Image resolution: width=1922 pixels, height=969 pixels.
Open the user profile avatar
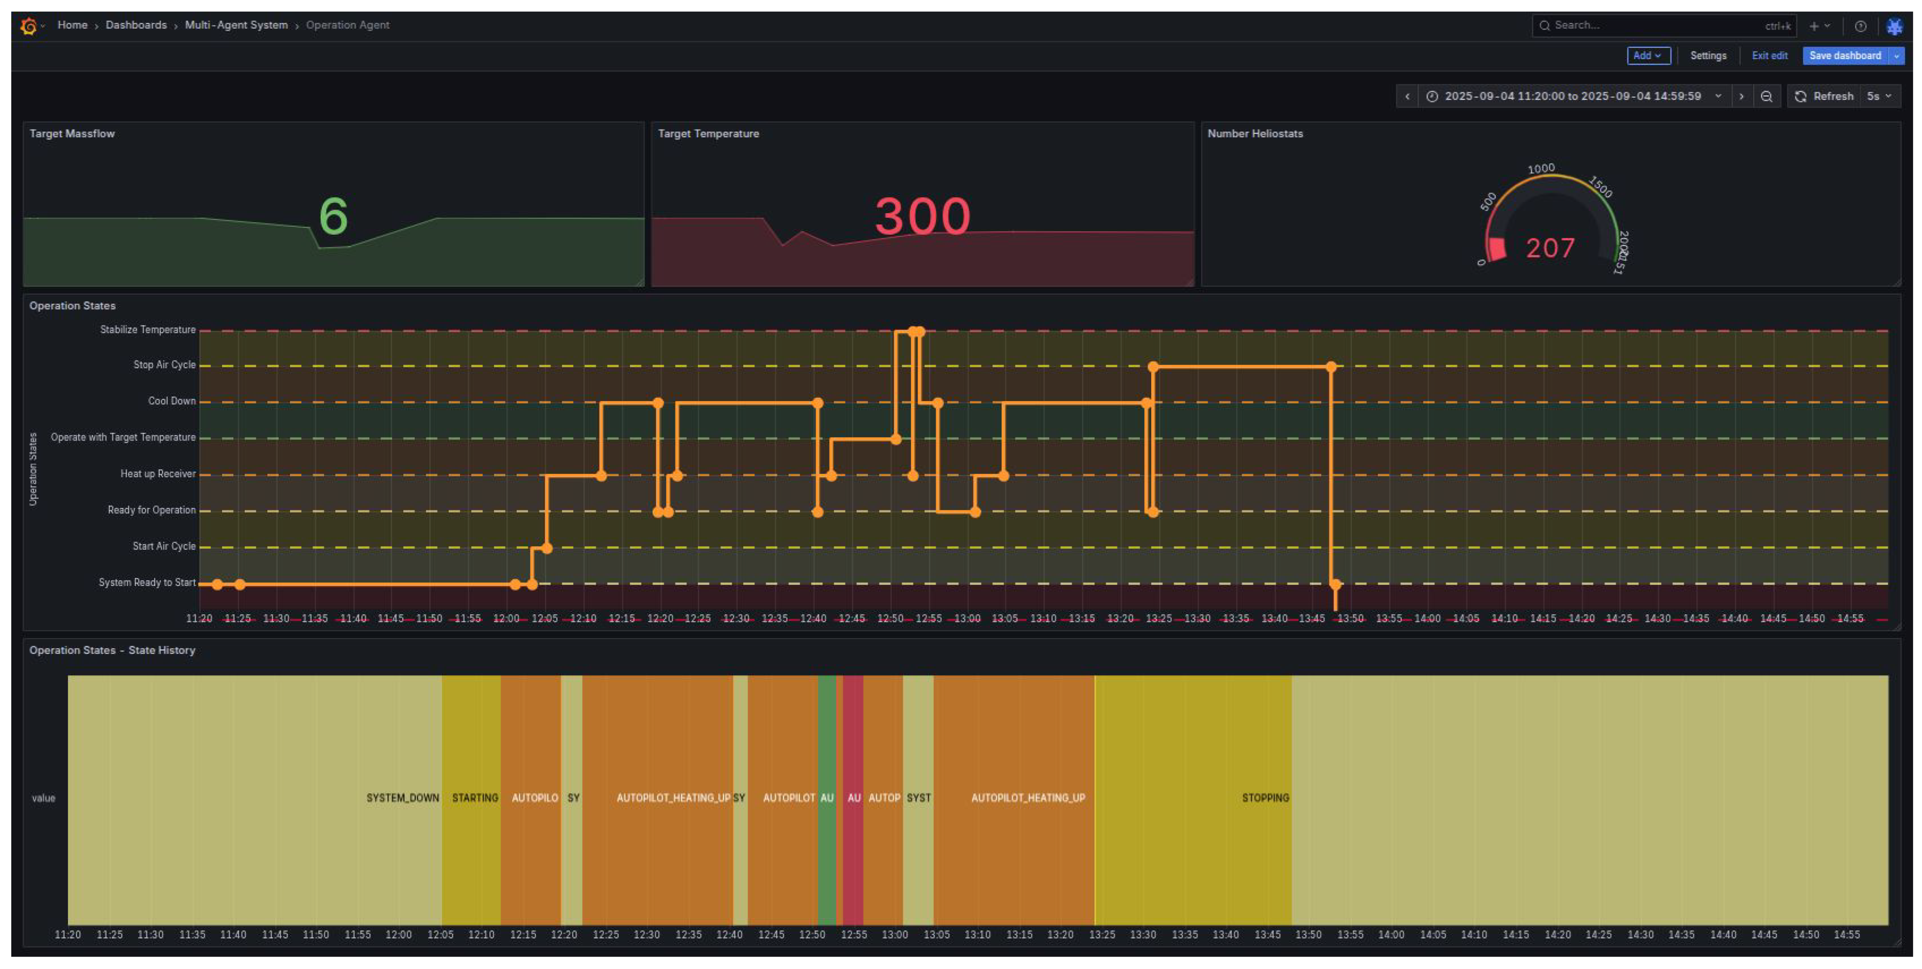point(1894,27)
